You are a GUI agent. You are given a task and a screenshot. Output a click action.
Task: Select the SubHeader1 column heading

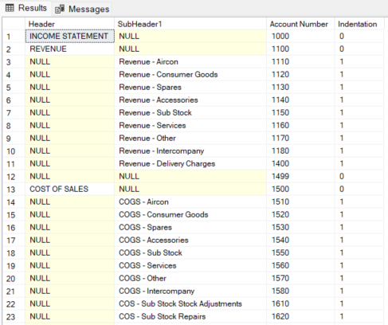pos(190,24)
